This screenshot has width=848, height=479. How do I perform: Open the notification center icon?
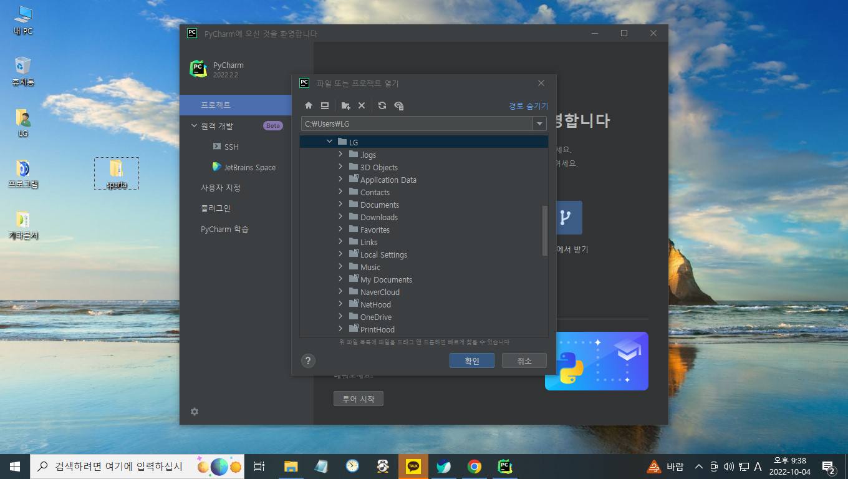pos(829,467)
